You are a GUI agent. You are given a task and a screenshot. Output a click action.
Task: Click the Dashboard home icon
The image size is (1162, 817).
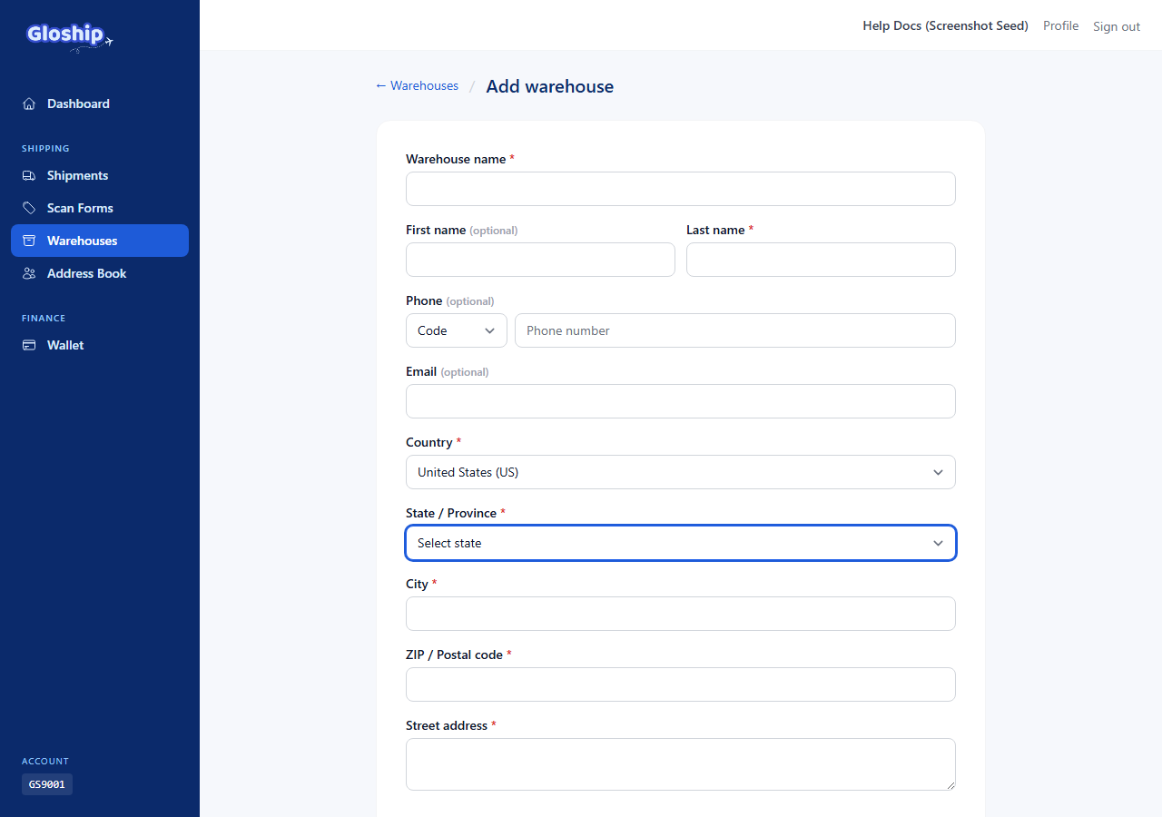(x=29, y=103)
